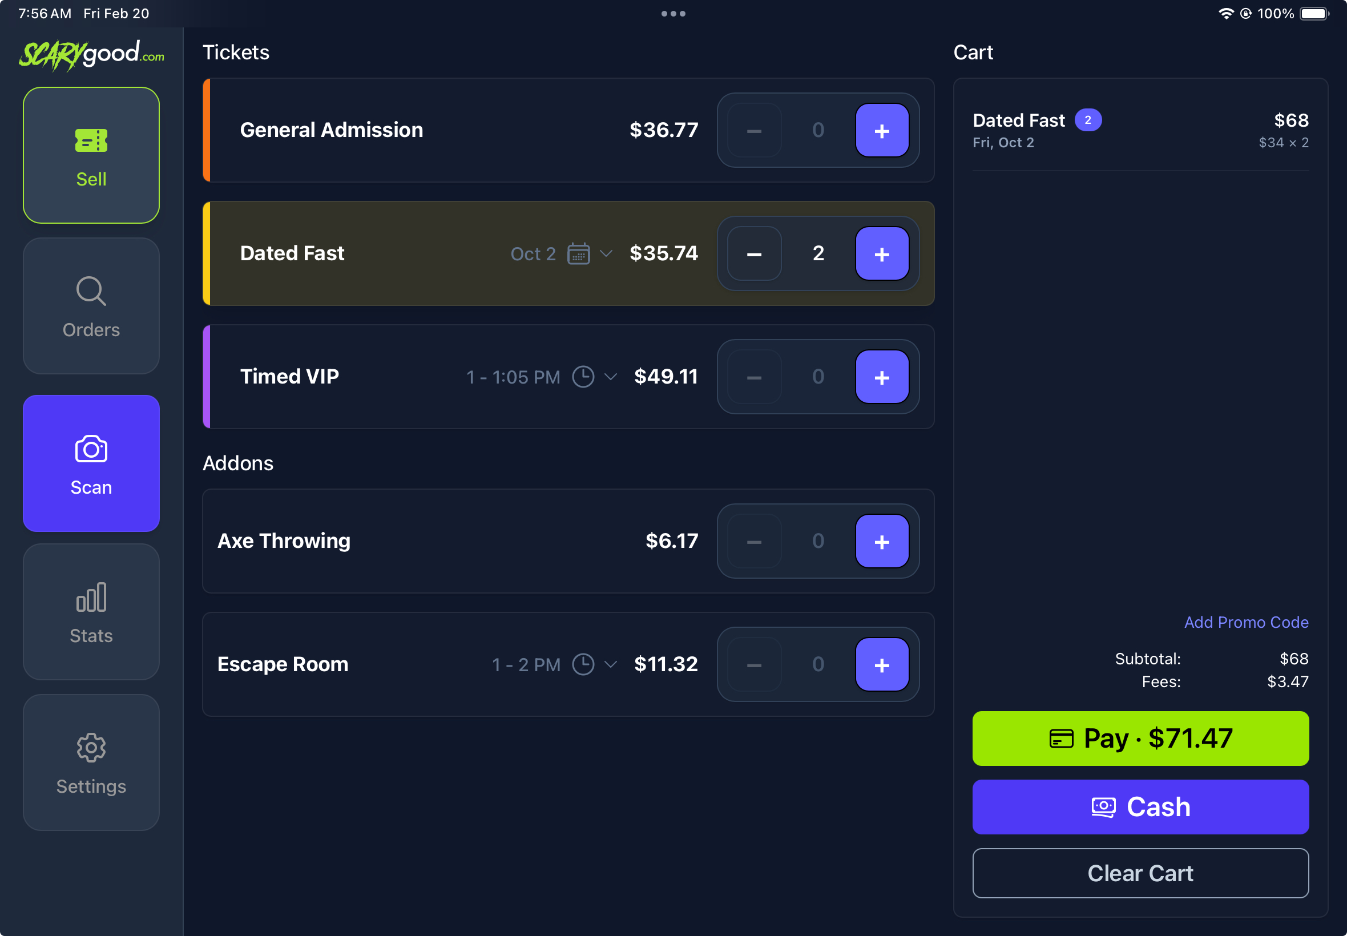This screenshot has height=936, width=1347.
Task: Click the clock icon on Timed VIP row
Action: [584, 377]
